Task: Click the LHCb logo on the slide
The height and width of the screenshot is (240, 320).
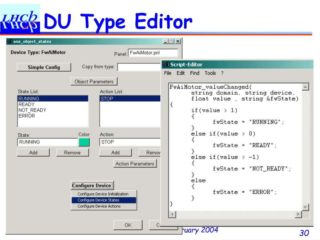Action: [x=20, y=19]
